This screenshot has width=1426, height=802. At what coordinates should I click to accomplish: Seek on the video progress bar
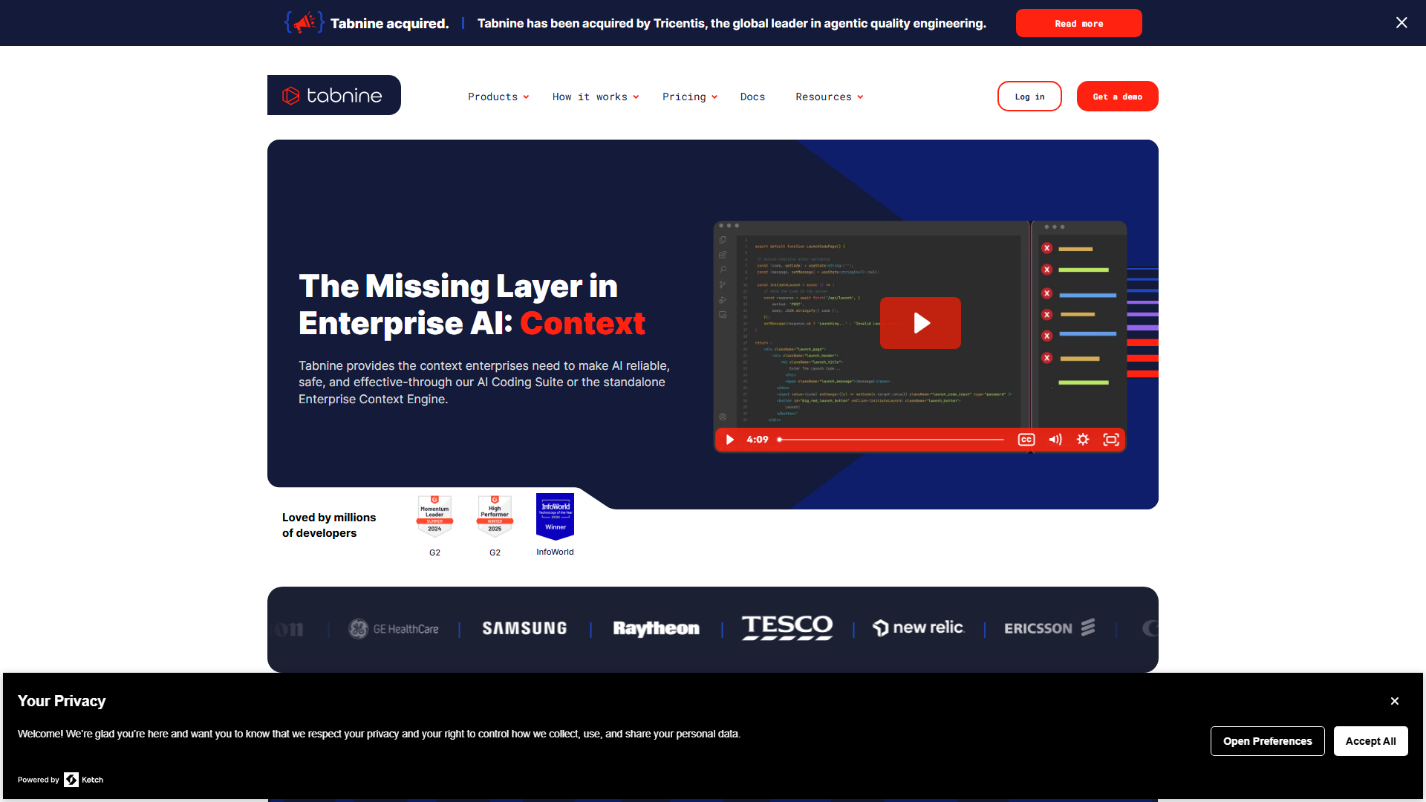[x=891, y=440]
